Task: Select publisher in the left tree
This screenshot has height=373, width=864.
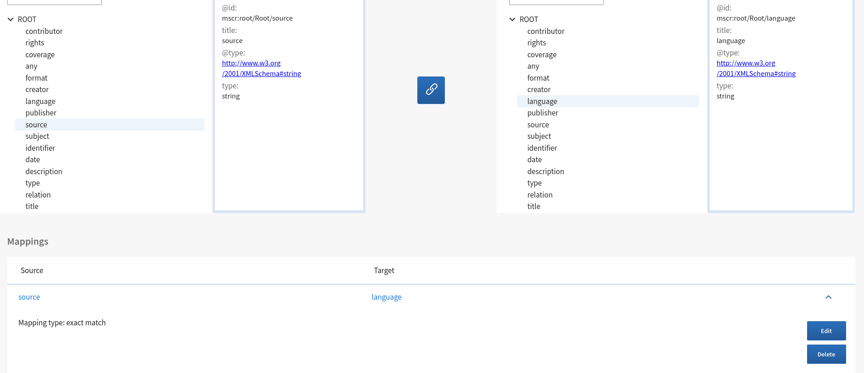Action: (x=41, y=113)
